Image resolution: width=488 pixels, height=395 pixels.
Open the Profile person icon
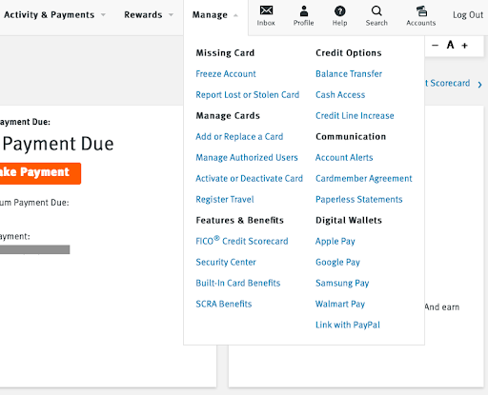coord(304,10)
